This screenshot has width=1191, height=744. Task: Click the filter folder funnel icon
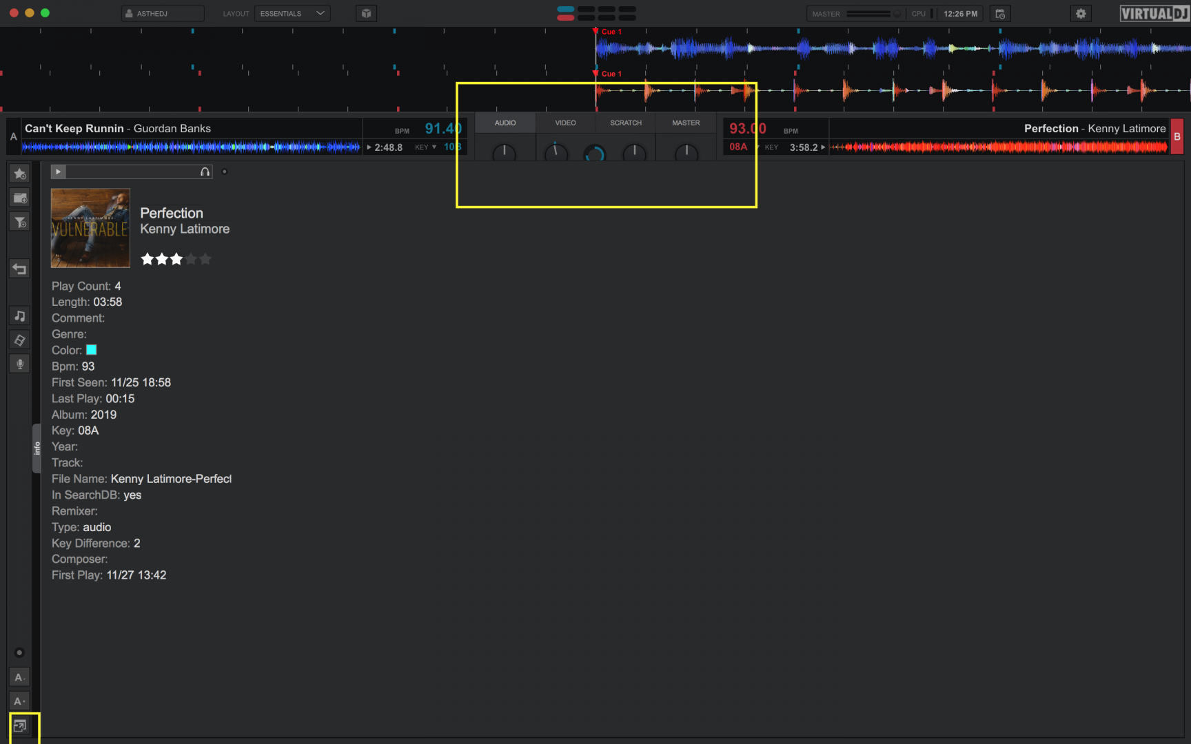(x=20, y=222)
